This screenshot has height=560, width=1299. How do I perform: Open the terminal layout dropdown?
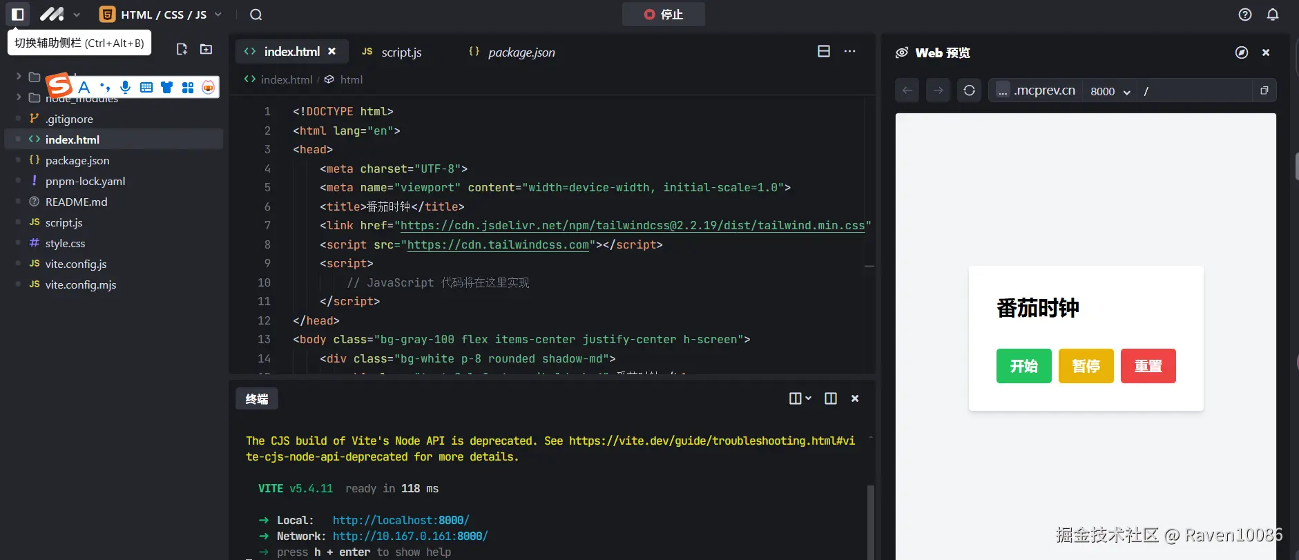click(800, 398)
